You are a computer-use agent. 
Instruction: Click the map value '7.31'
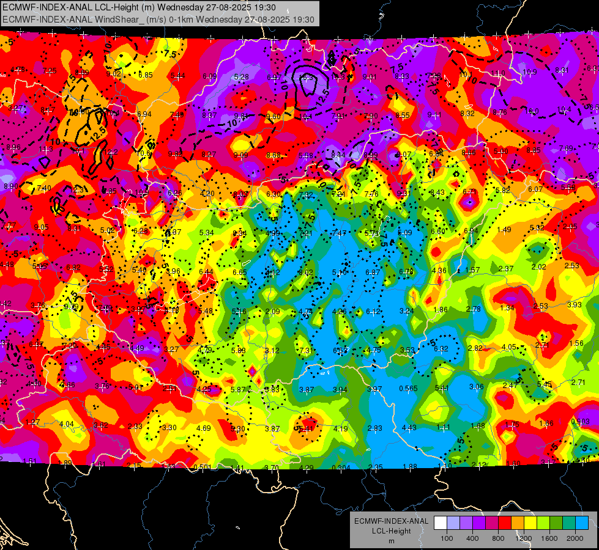coord(306,350)
